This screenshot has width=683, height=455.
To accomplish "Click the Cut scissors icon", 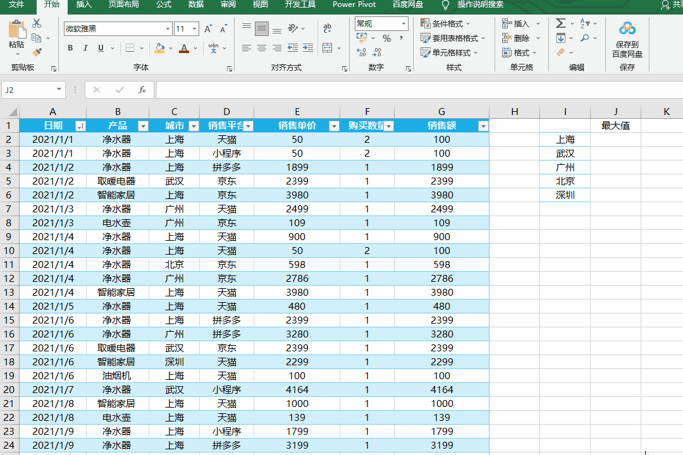I will (x=37, y=24).
